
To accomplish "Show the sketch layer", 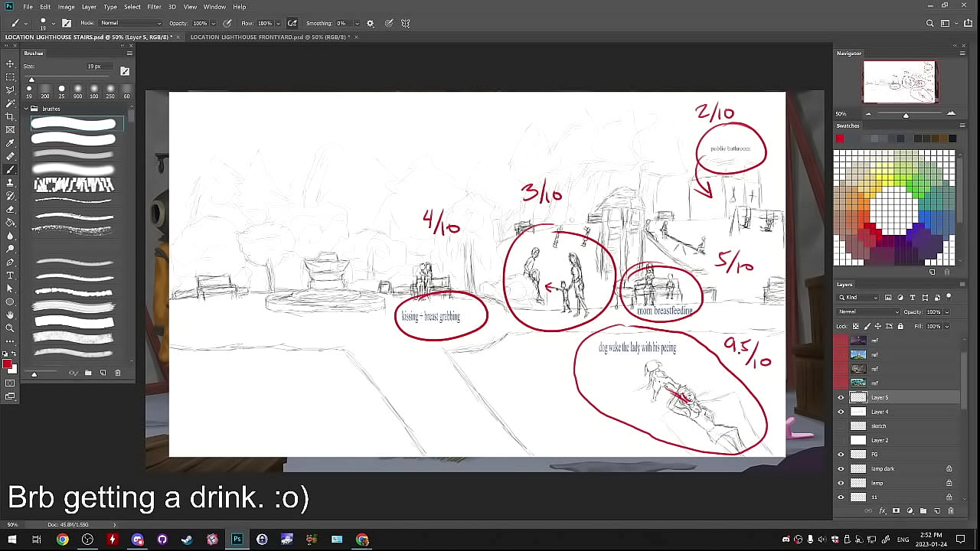I will pos(841,426).
